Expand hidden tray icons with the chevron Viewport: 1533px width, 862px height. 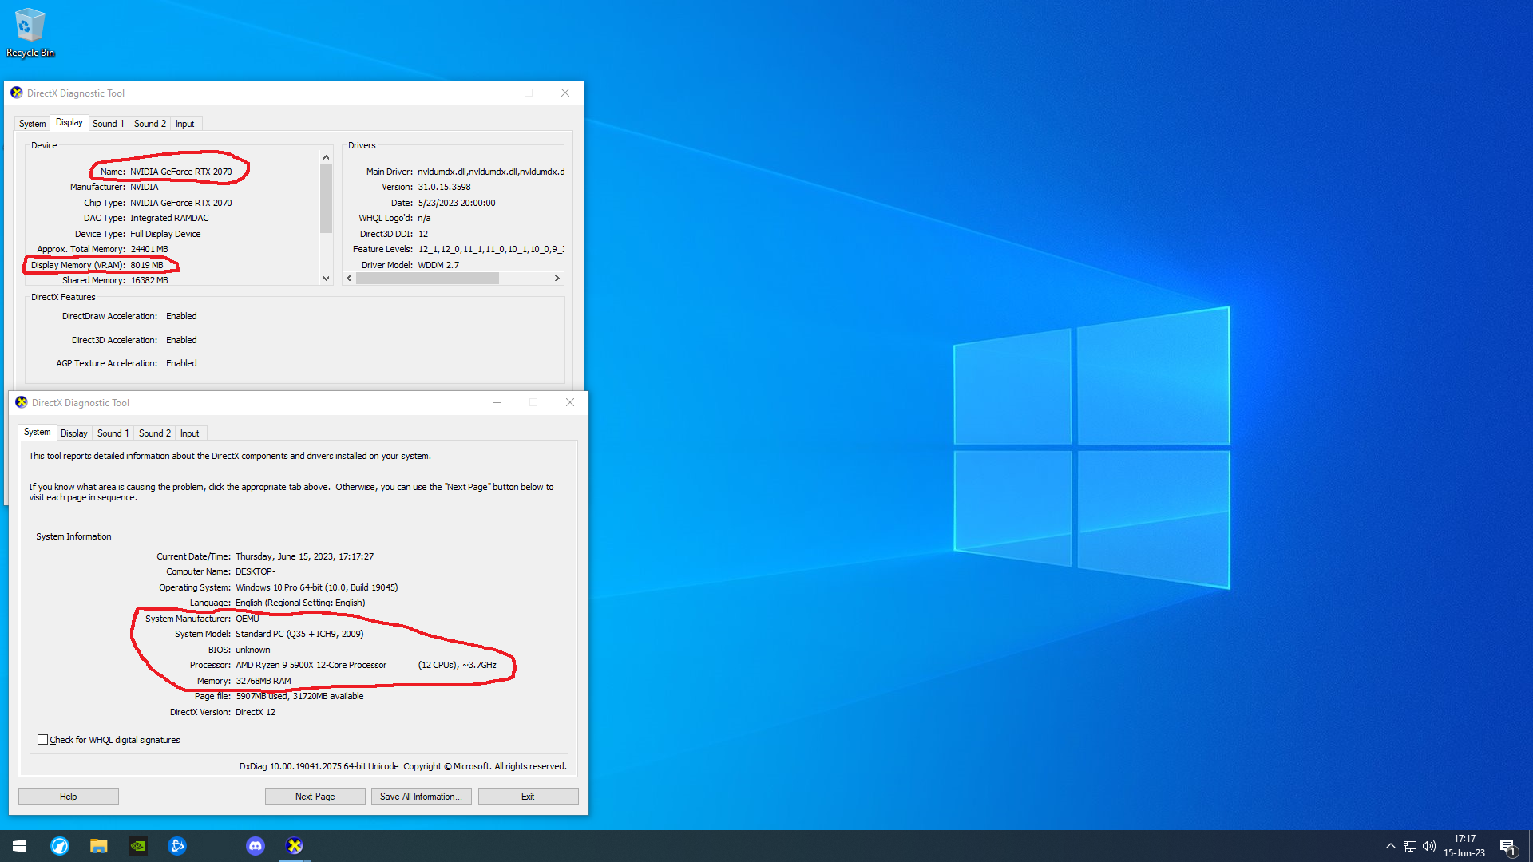[x=1390, y=847]
